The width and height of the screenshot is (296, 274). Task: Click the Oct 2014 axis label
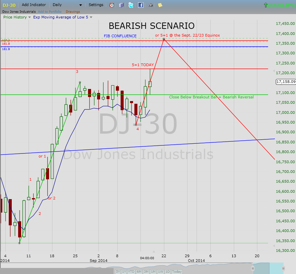196,261
